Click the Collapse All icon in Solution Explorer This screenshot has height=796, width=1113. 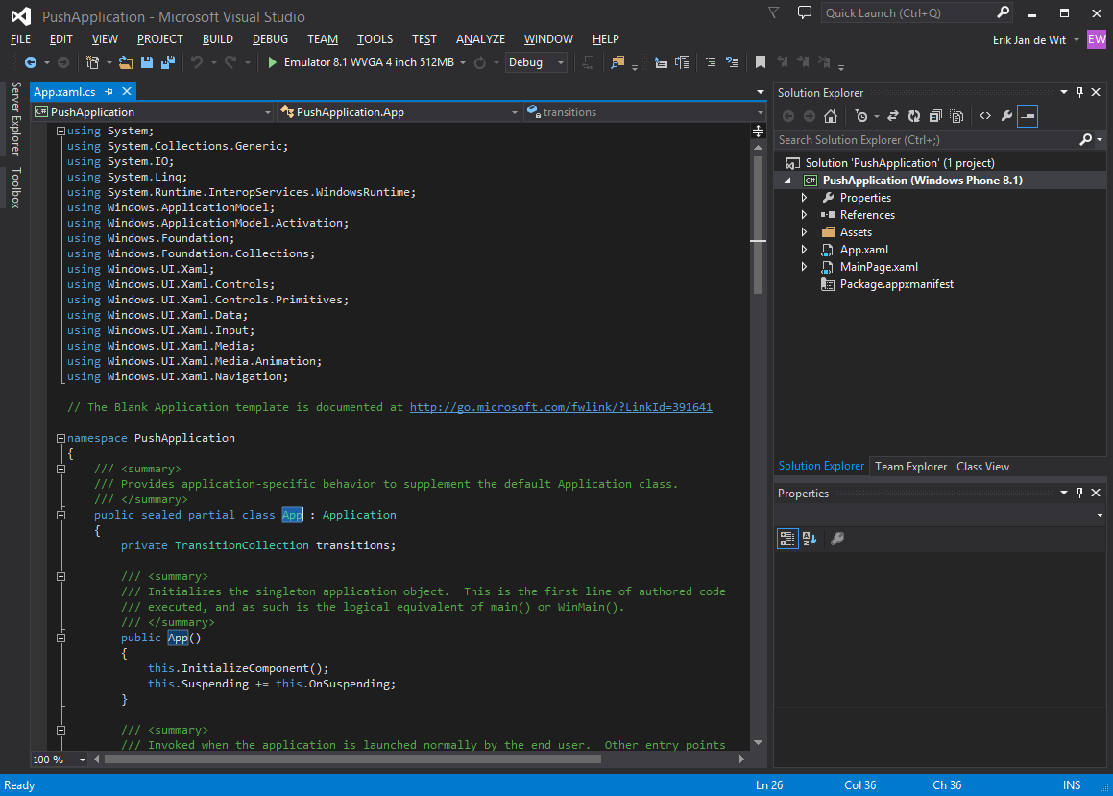click(935, 115)
